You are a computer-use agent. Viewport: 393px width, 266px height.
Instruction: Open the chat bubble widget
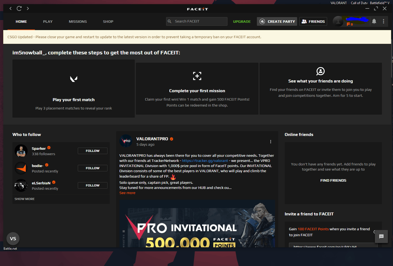pos(381,236)
